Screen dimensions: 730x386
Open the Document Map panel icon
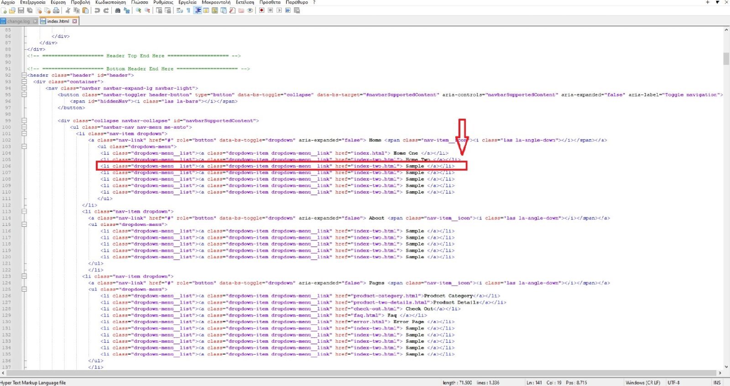coord(215,10)
